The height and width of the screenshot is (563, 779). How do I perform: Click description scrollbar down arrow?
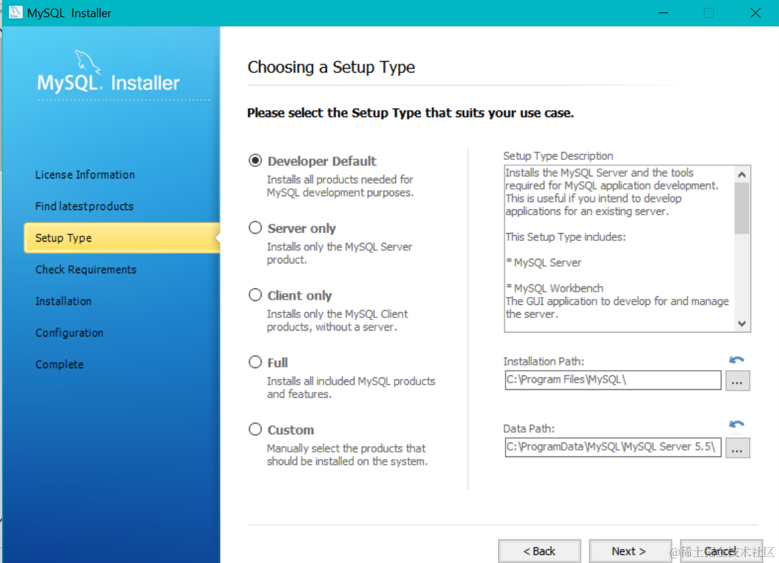[741, 324]
